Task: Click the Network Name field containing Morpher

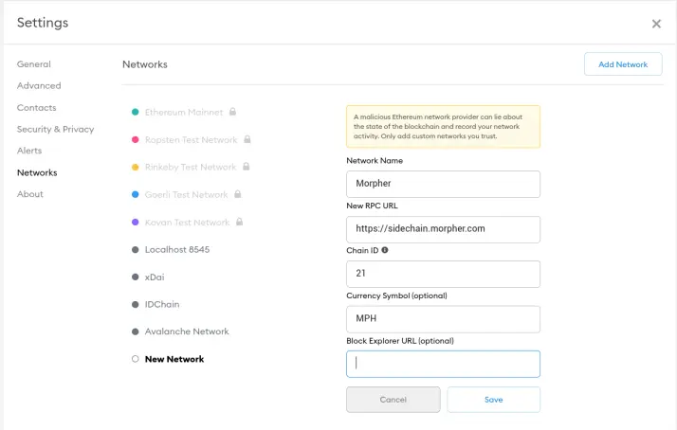Action: tap(443, 184)
